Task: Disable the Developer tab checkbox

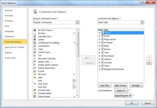Action: point(102,56)
